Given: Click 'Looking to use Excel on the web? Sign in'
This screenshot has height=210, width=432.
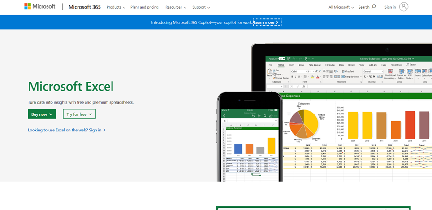Looking at the screenshot, I should (x=67, y=130).
